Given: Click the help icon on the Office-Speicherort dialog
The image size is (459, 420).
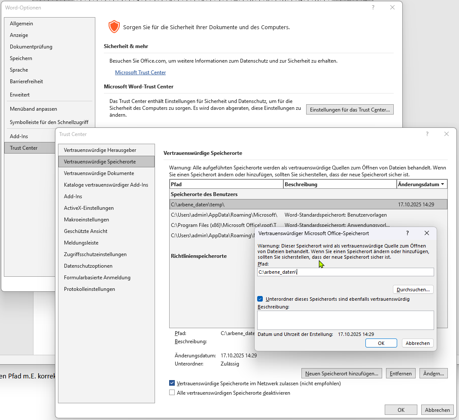Looking at the screenshot, I should (x=407, y=233).
